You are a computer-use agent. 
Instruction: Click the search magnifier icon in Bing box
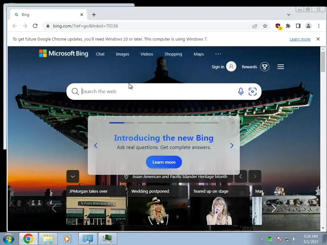[75, 92]
